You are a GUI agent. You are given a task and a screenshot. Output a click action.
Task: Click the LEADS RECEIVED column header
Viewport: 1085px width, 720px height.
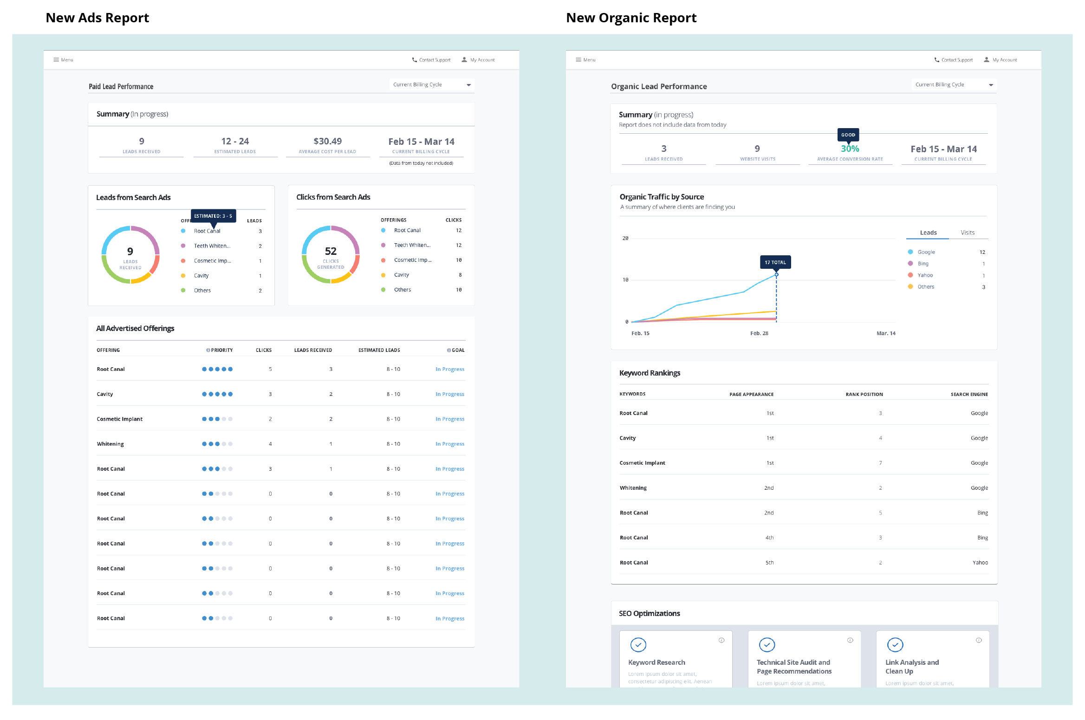coord(313,350)
